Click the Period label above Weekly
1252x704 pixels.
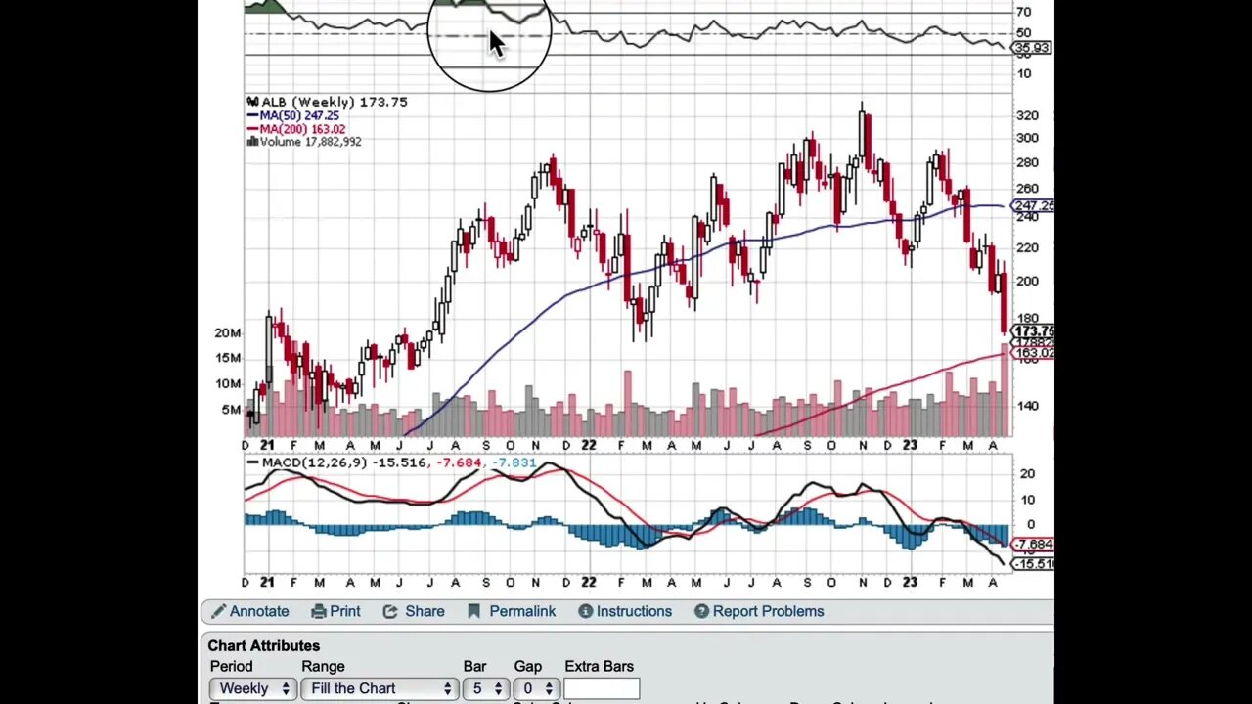click(x=231, y=666)
